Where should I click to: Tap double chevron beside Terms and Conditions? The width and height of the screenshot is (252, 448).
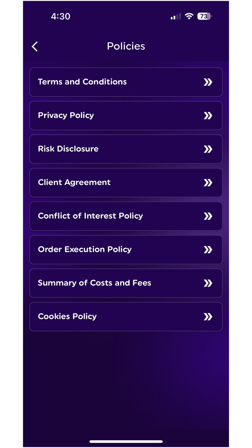(208, 82)
